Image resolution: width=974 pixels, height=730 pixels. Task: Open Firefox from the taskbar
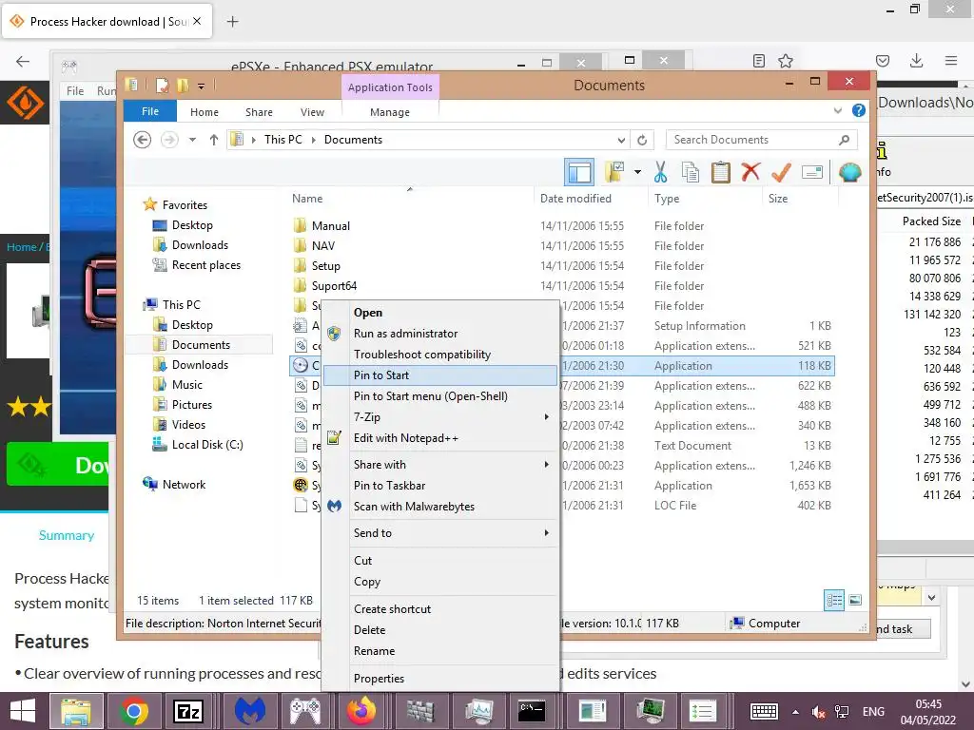pyautogui.click(x=361, y=711)
